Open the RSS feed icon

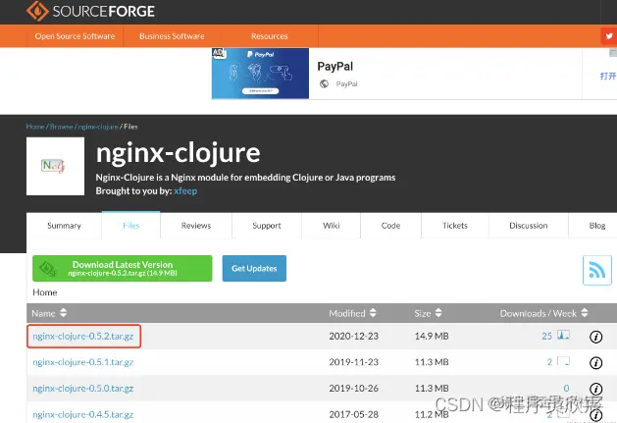click(x=597, y=270)
